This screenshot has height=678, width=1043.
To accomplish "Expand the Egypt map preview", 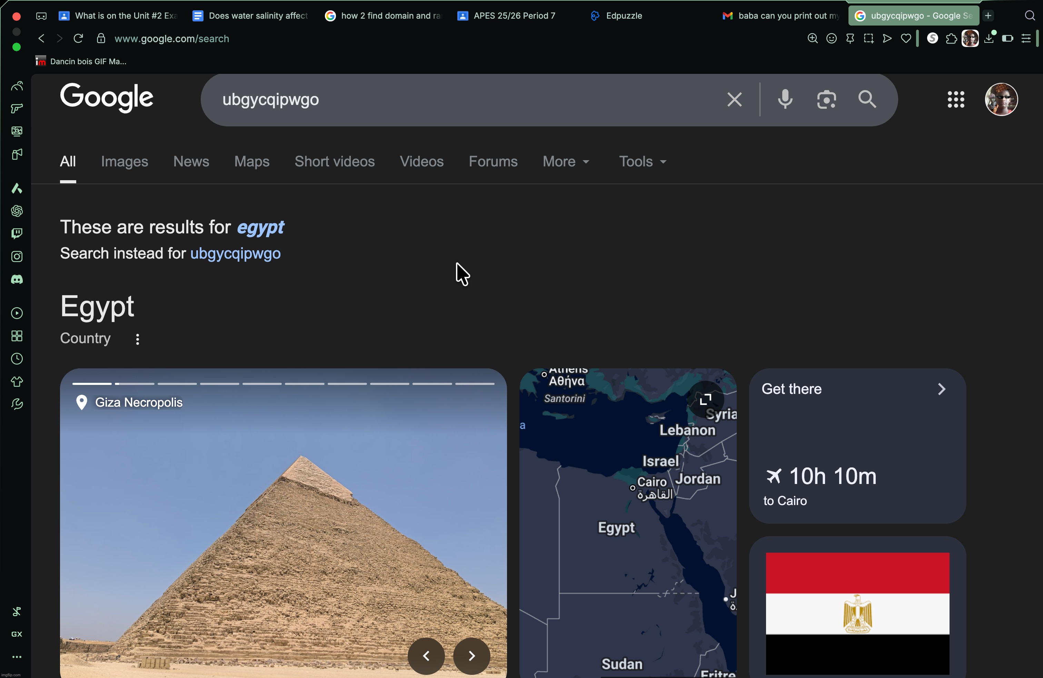I will coord(706,399).
